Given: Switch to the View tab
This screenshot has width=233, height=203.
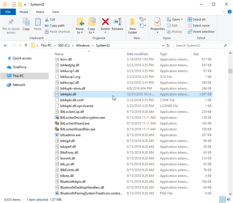Looking at the screenshot, I should [55, 12].
